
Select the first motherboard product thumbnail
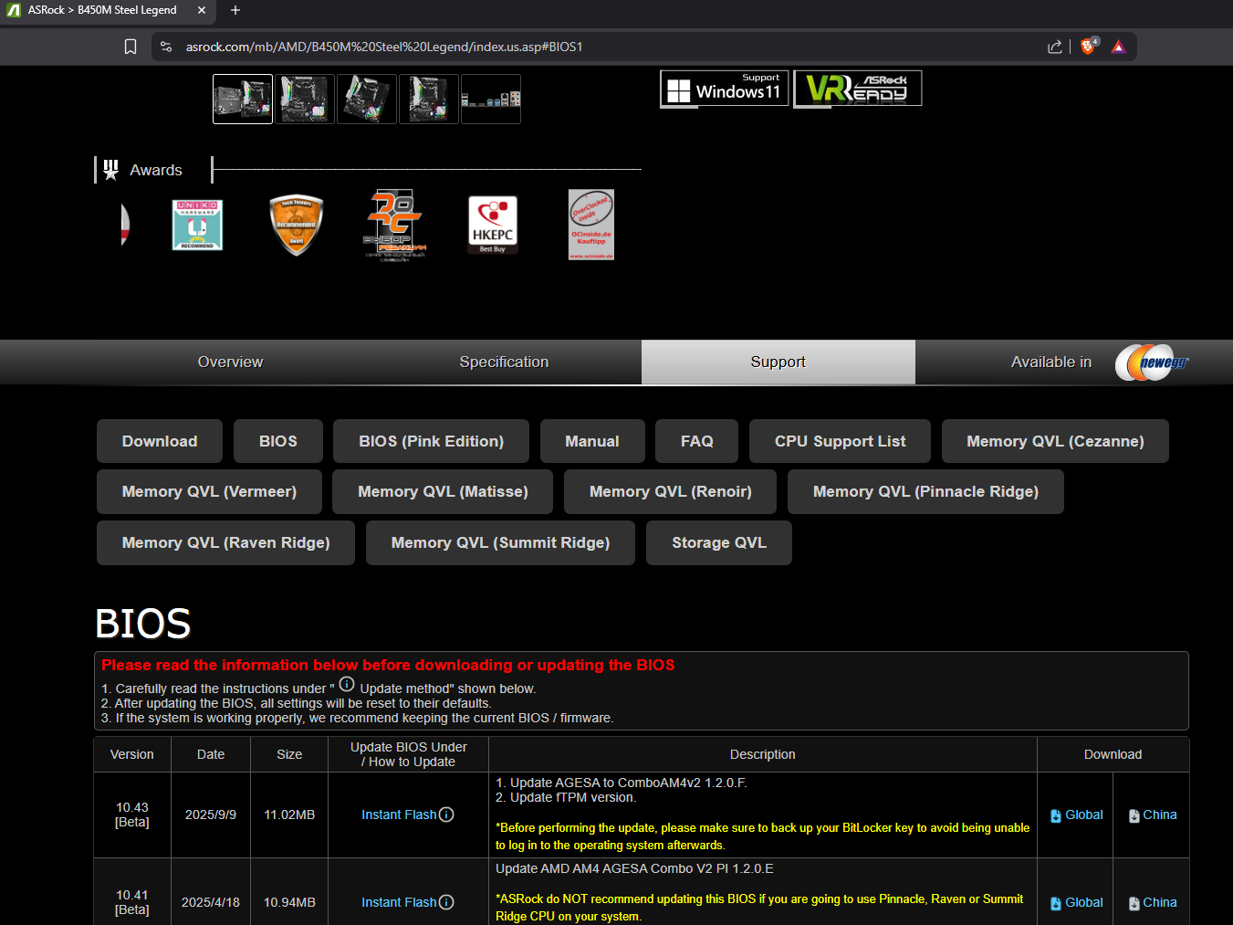pos(243,99)
